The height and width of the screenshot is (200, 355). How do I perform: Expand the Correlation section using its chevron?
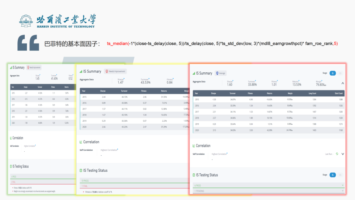coord(343,154)
